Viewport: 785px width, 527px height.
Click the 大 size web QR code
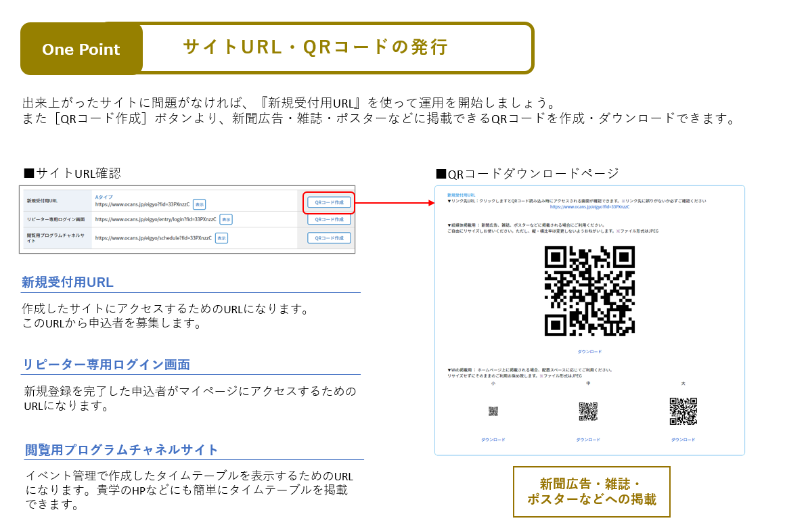point(683,411)
